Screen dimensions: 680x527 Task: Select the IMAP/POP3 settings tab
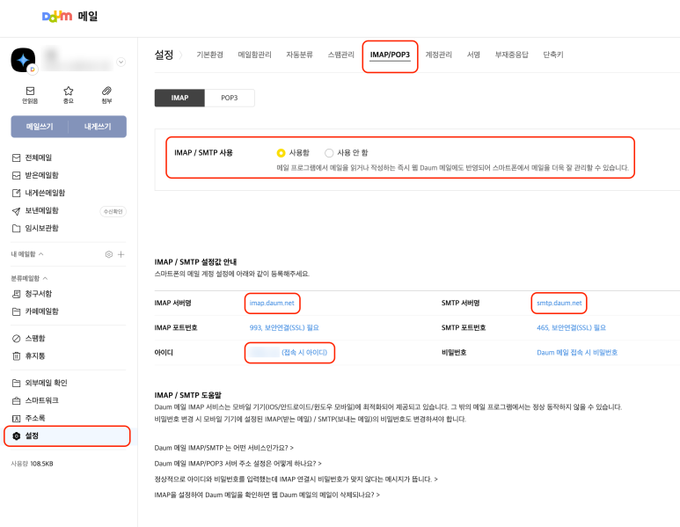click(390, 55)
